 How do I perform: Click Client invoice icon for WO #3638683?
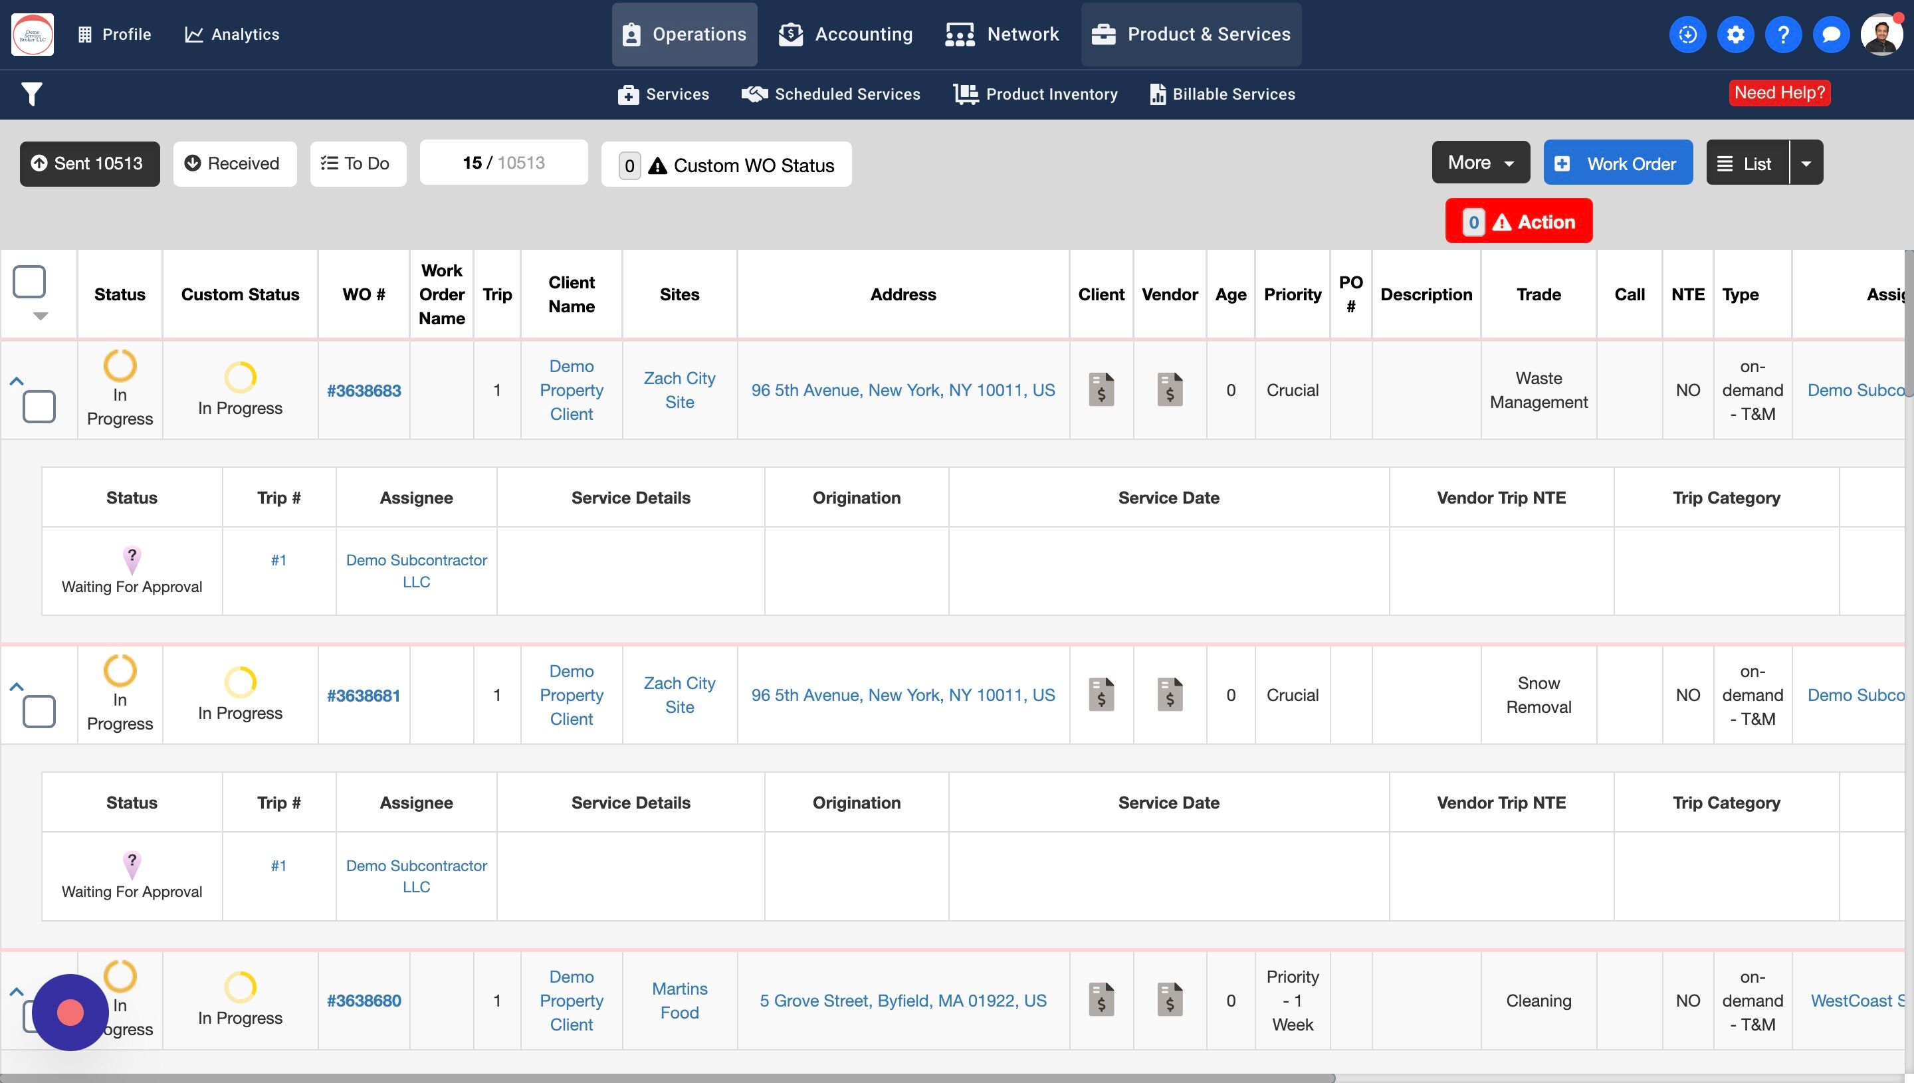tap(1101, 390)
